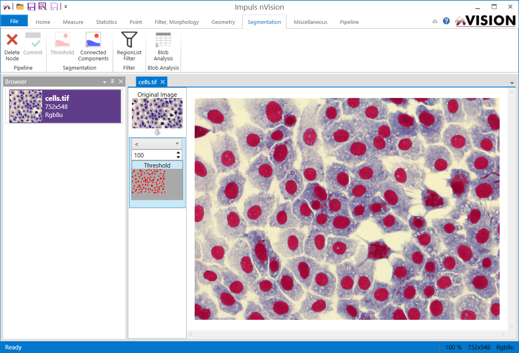Click the nVision app logo icon

pyautogui.click(x=6, y=6)
